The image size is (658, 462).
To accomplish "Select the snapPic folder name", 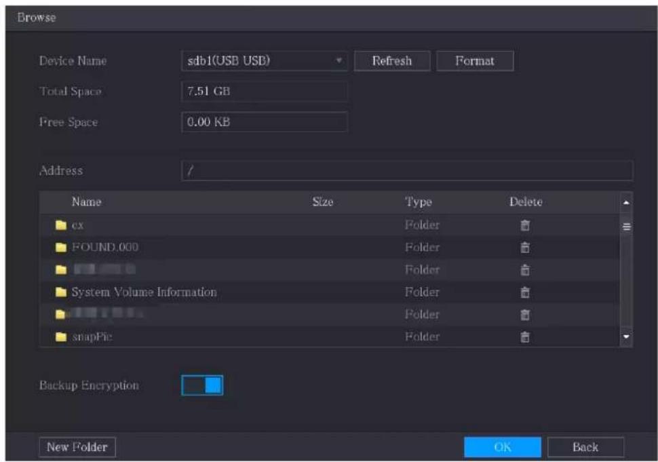I will 92,336.
